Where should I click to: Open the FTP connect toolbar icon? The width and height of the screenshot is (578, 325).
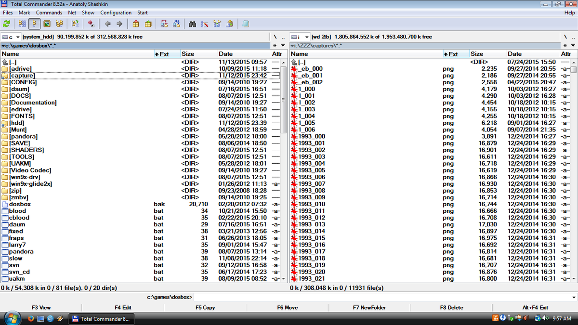coord(164,24)
